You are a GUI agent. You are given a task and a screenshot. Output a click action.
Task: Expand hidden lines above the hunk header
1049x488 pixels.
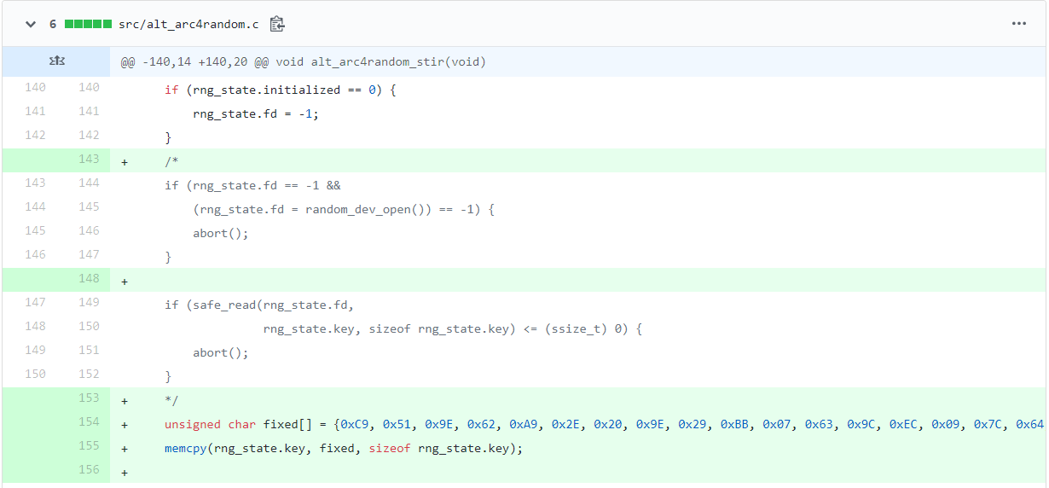[x=56, y=61]
